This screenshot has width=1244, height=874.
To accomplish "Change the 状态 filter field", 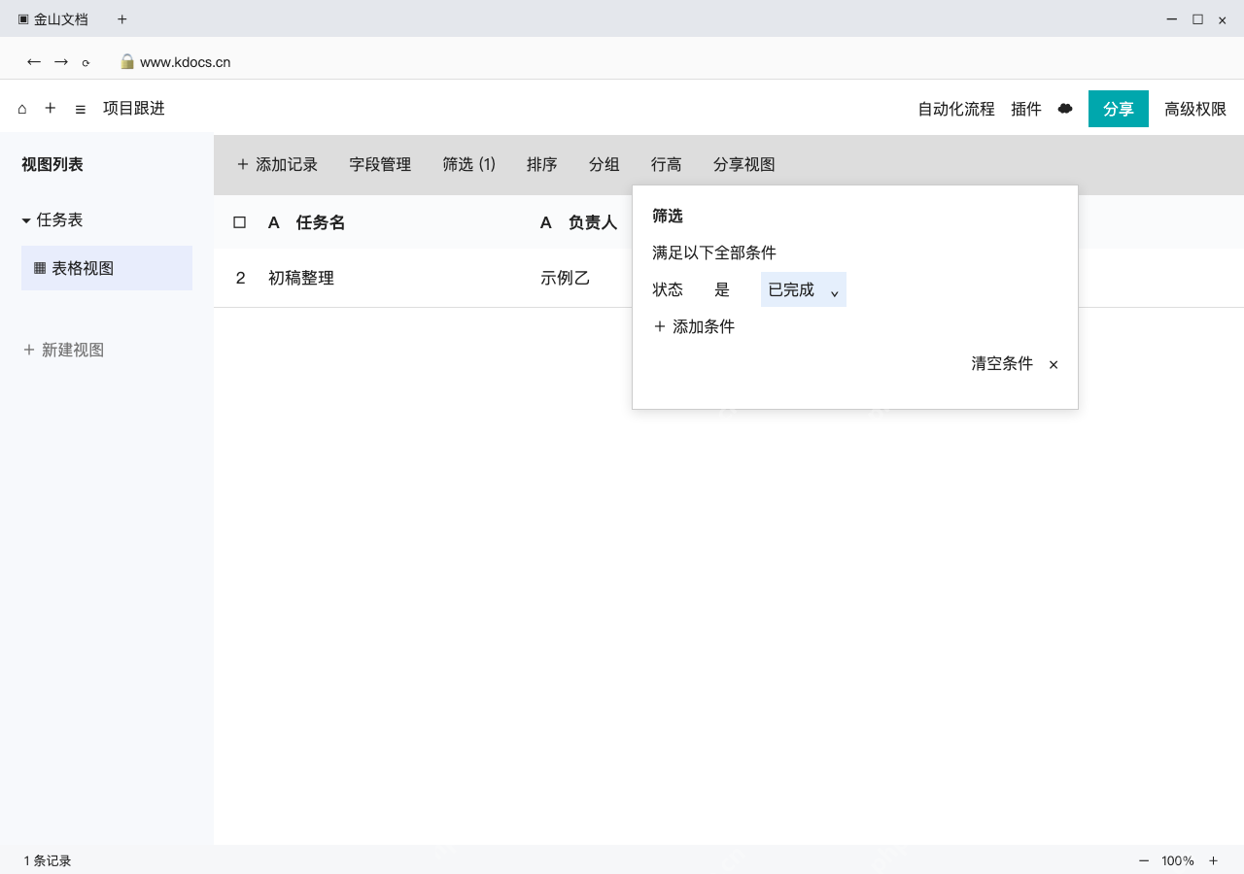I will (x=668, y=289).
